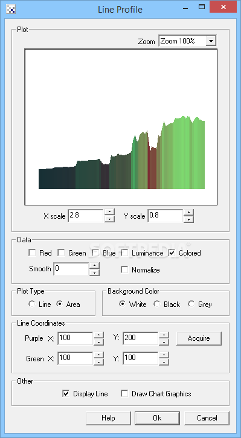Select Grey background color
Viewport: 241px width, 438px height.
tap(191, 304)
